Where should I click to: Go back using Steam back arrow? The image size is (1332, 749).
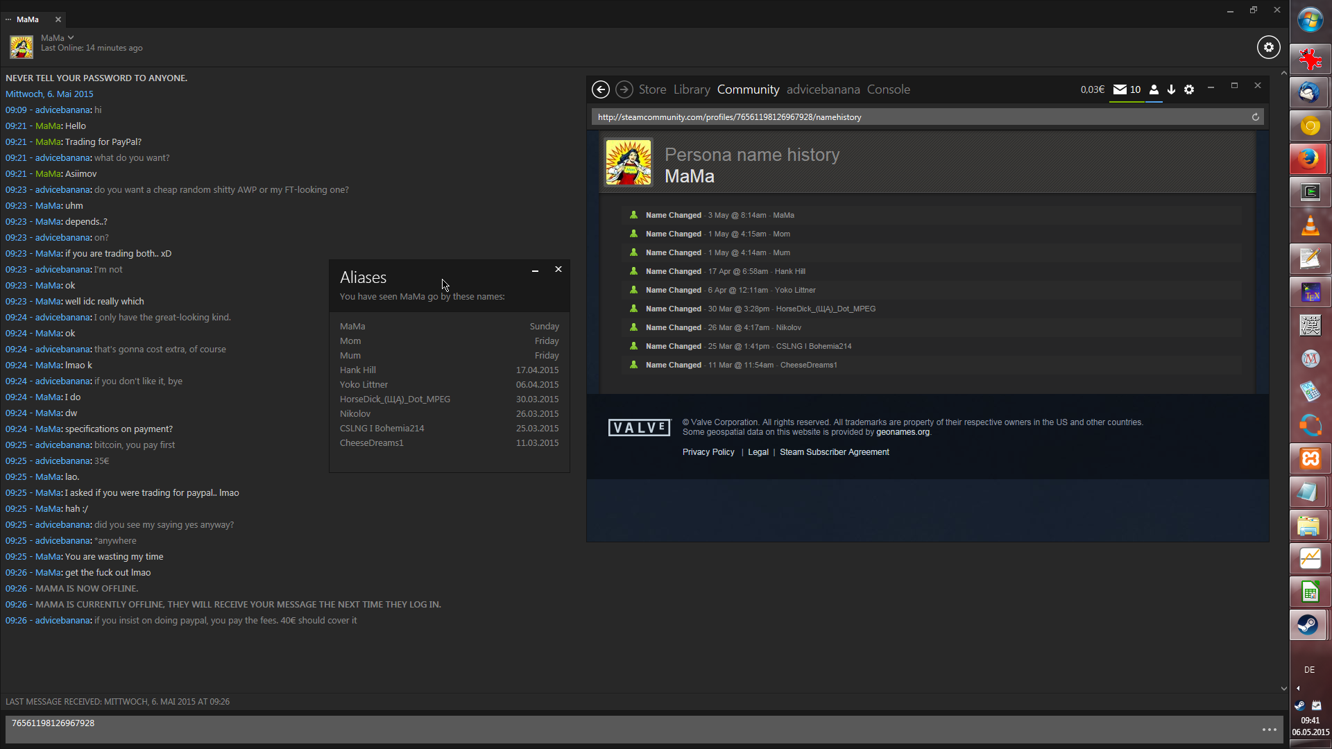pyautogui.click(x=601, y=89)
